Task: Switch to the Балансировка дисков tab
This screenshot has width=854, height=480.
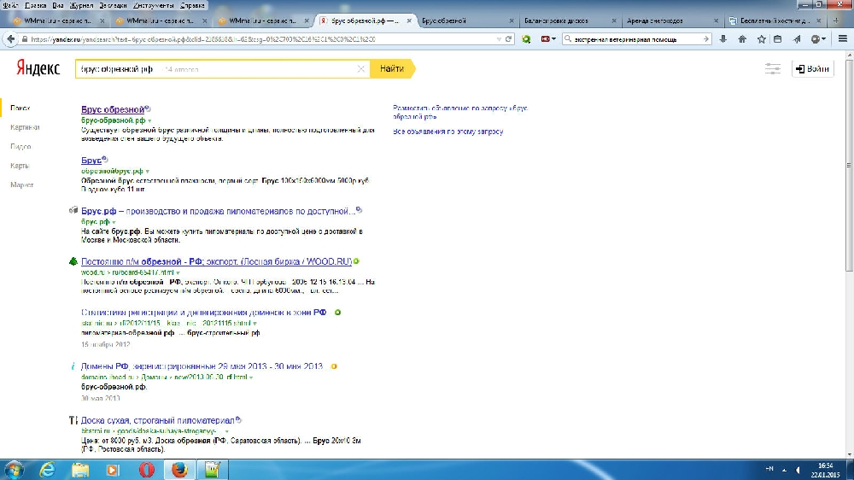Action: click(x=569, y=20)
